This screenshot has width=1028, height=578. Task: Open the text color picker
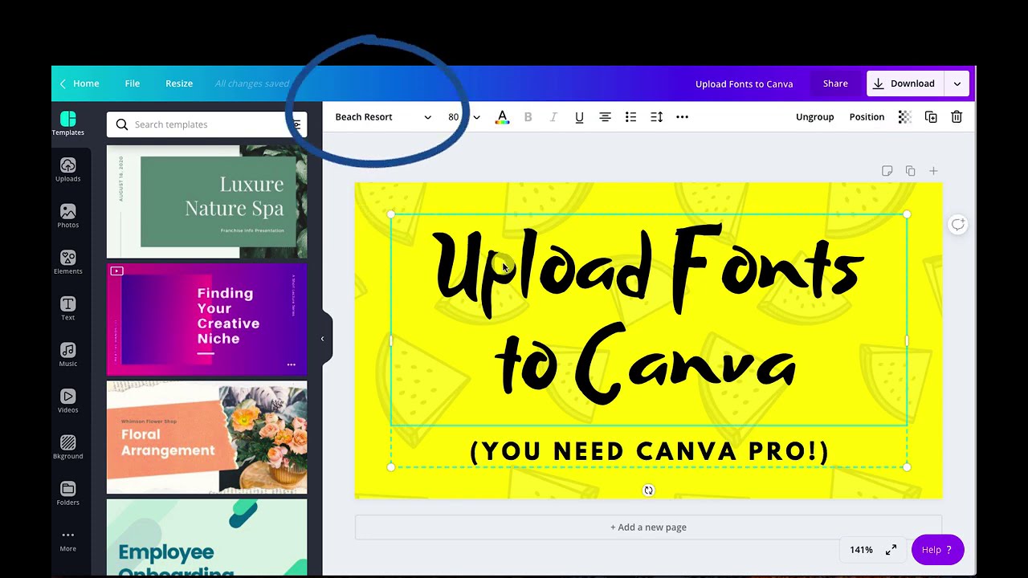[502, 117]
